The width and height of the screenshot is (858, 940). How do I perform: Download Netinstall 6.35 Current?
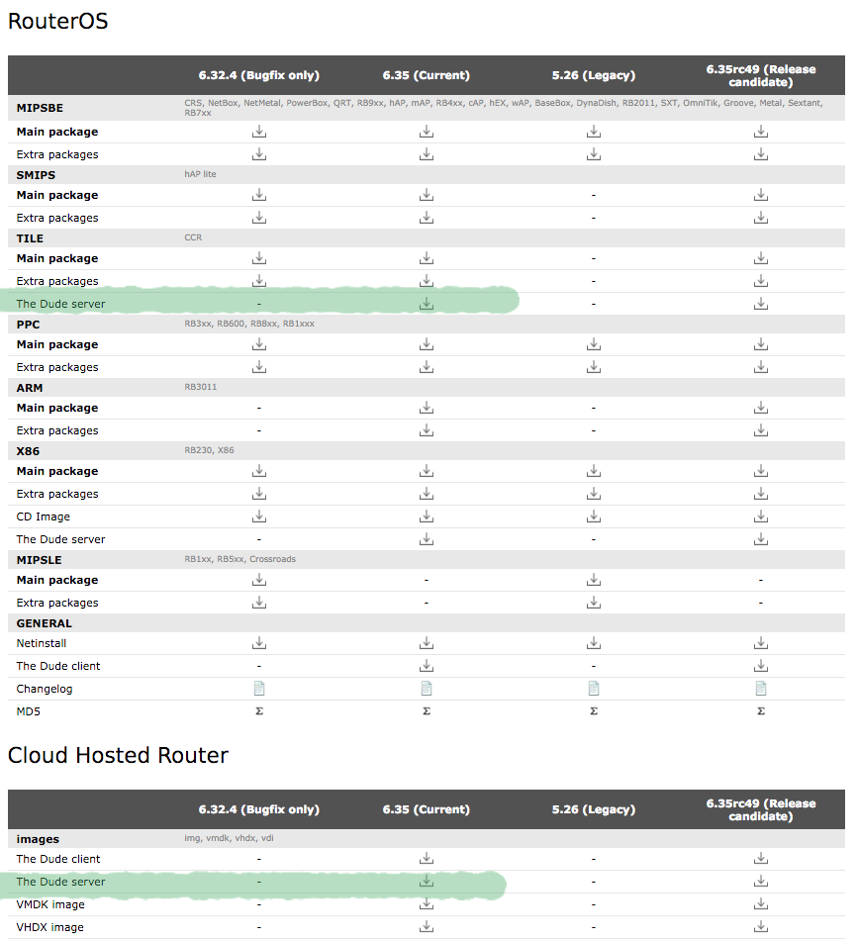click(x=427, y=644)
